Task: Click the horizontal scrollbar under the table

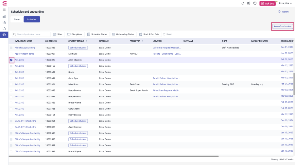Action: [113, 156]
